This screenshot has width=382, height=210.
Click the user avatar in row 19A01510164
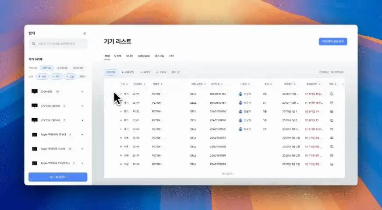pos(241,103)
